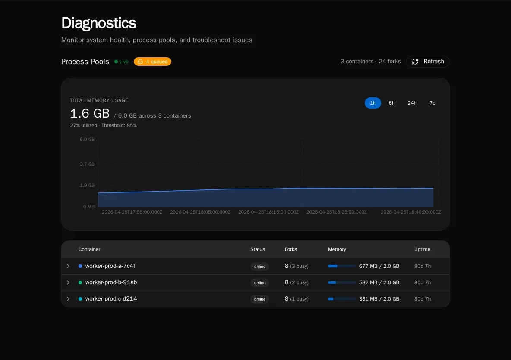Image resolution: width=511 pixels, height=360 pixels.
Task: Switch to the 24h time range
Action: (412, 103)
